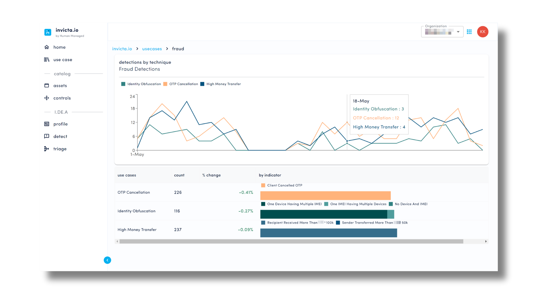This screenshot has width=536, height=301.
Task: Select the triage icon
Action: [47, 149]
